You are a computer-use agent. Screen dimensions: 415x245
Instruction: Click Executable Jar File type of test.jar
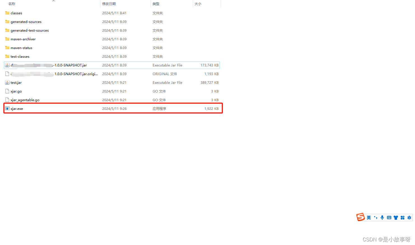coord(167,83)
